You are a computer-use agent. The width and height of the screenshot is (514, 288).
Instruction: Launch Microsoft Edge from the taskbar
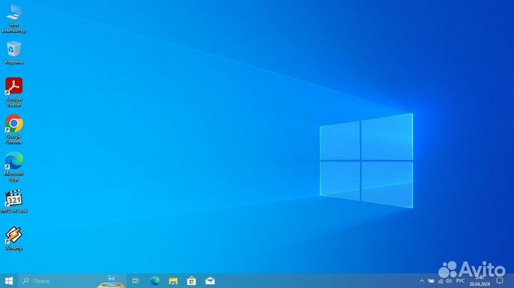[155, 281]
